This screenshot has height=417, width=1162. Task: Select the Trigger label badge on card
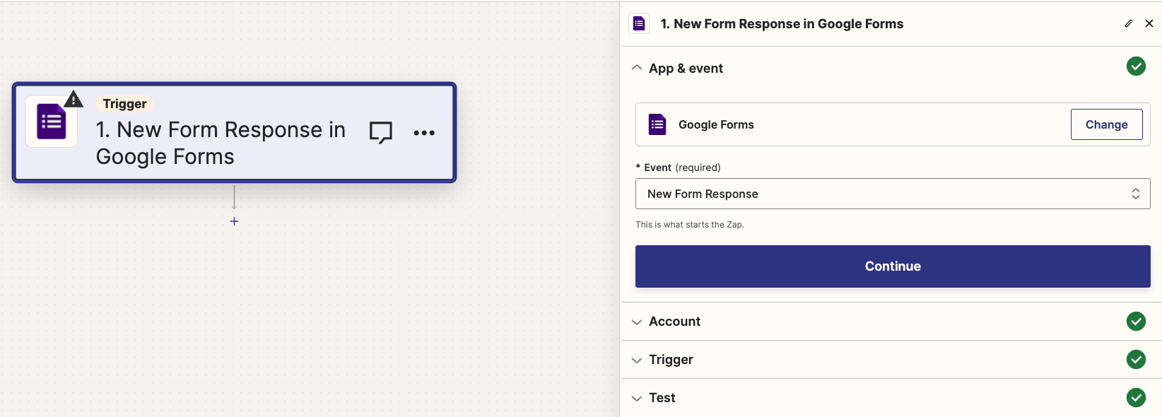tap(124, 104)
